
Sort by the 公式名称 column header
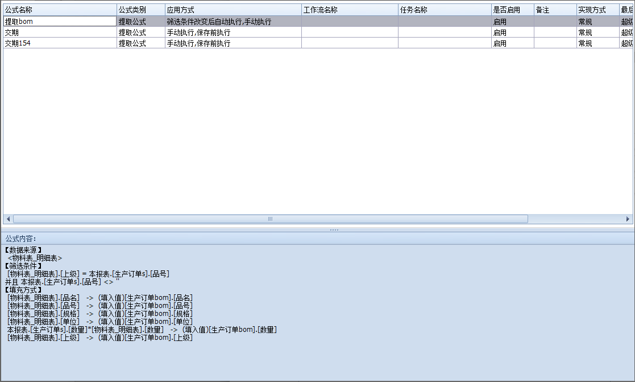pyautogui.click(x=60, y=10)
